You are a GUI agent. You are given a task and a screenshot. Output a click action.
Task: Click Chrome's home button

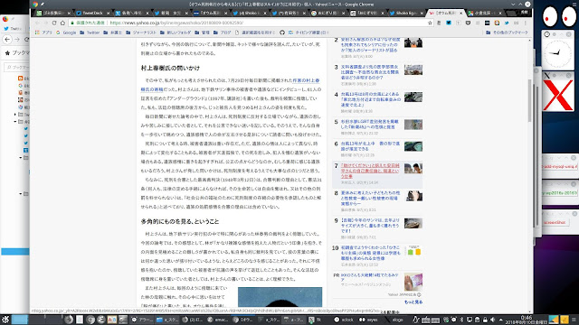pyautogui.click(x=62, y=23)
